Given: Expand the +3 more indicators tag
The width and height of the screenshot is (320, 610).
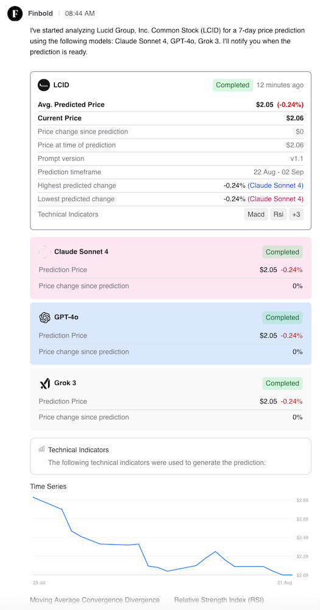Looking at the screenshot, I should point(296,214).
